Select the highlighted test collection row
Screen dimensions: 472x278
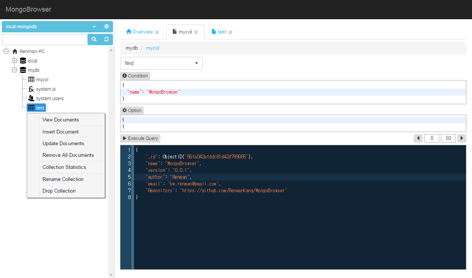[x=37, y=108]
